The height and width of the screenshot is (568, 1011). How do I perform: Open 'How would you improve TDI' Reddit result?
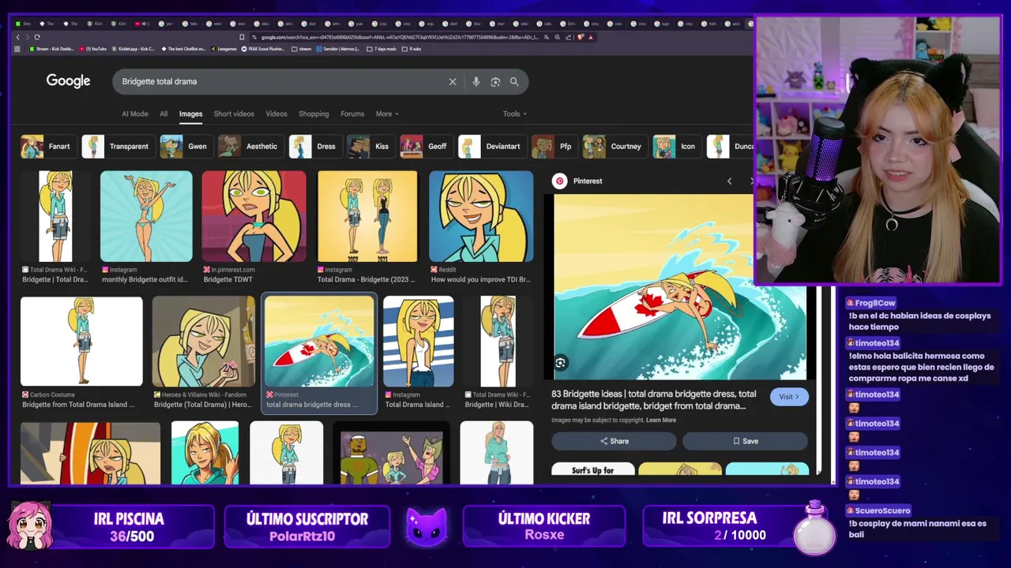[481, 216]
